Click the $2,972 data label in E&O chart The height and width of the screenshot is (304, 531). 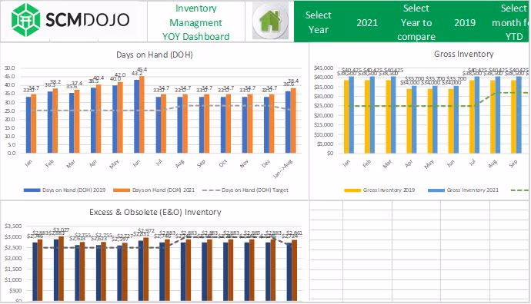(146, 231)
